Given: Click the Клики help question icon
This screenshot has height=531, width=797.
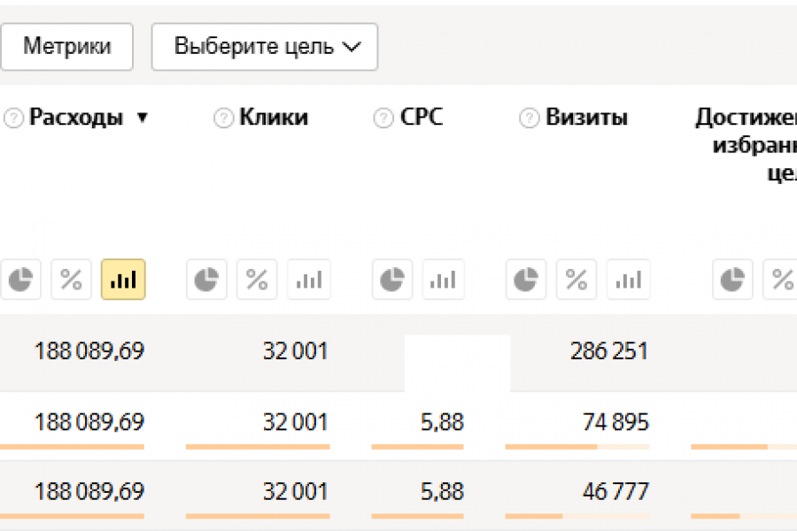Looking at the screenshot, I should click(x=224, y=118).
